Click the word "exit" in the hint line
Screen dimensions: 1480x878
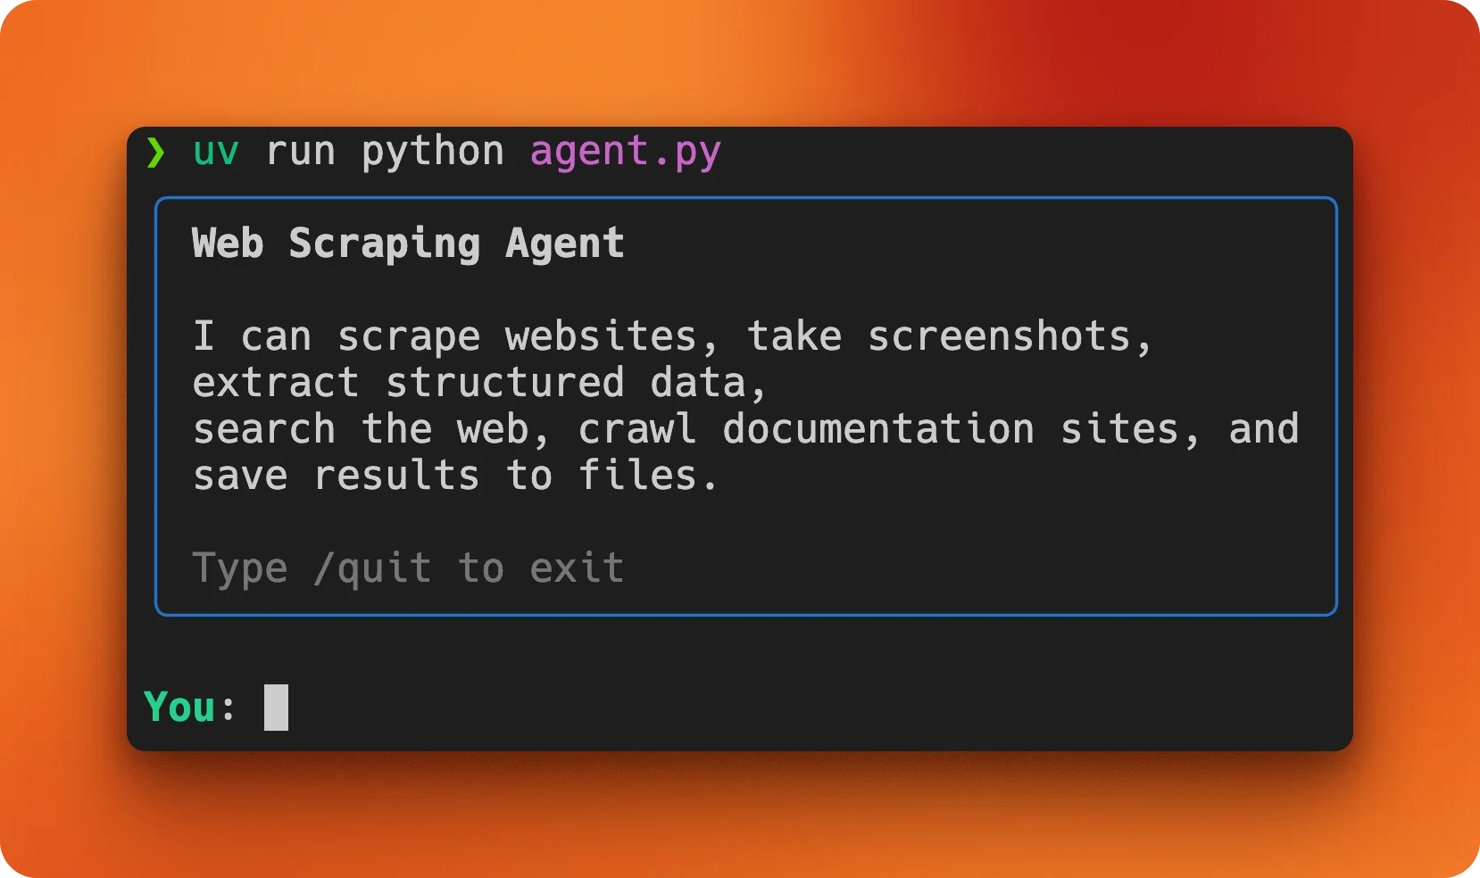pyautogui.click(x=577, y=568)
